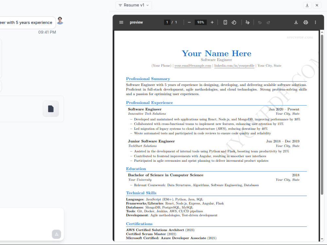Click the 'Jan 2020 – Present' date
The image size is (327, 245).
[284, 109]
